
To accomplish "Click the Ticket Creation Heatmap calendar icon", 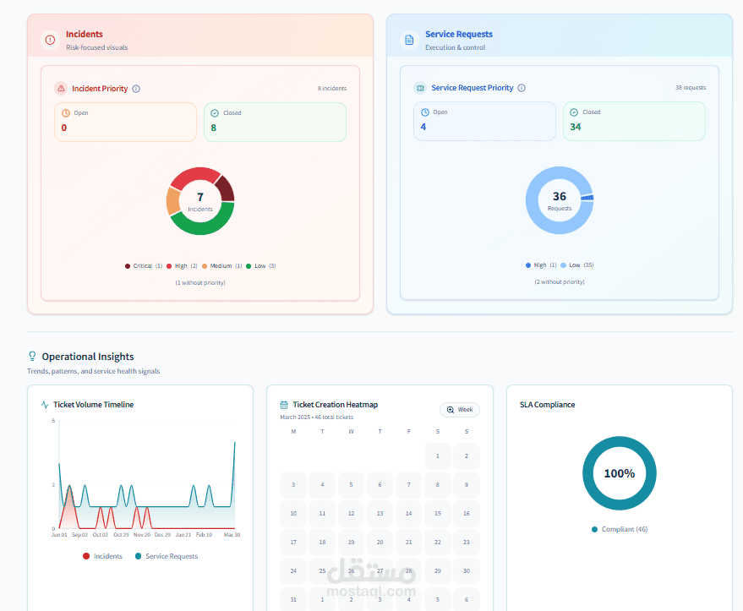I will [284, 405].
